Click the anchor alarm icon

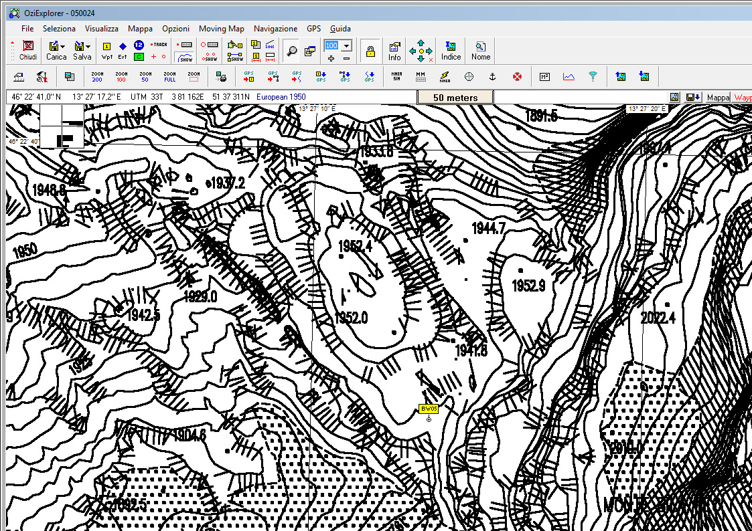pos(492,77)
